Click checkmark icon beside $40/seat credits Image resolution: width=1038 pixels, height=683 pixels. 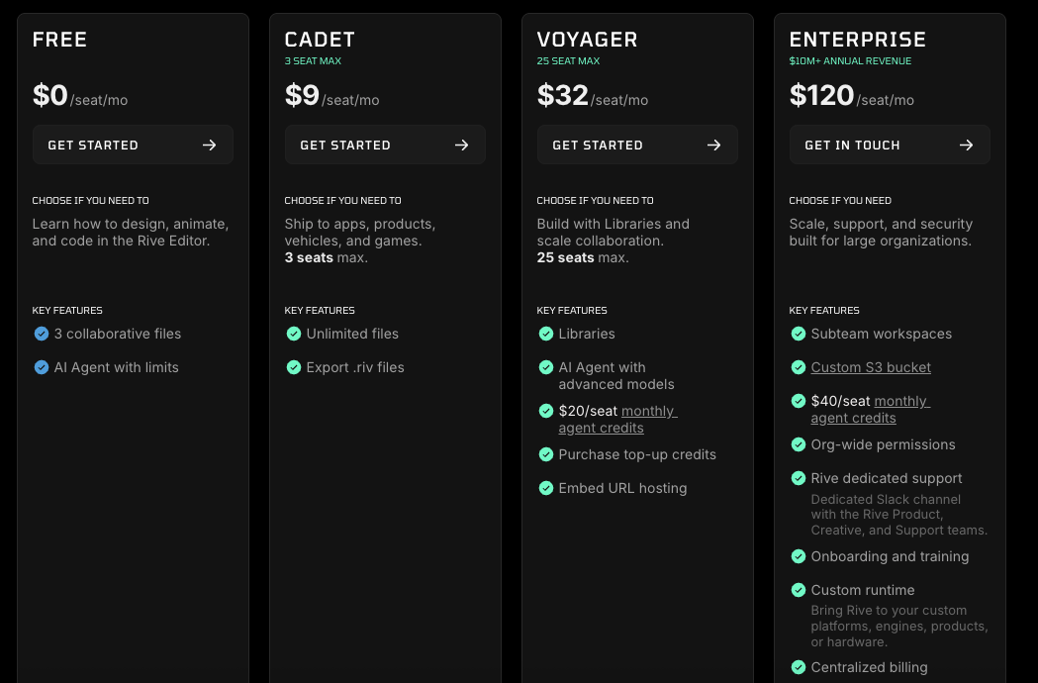click(x=798, y=401)
